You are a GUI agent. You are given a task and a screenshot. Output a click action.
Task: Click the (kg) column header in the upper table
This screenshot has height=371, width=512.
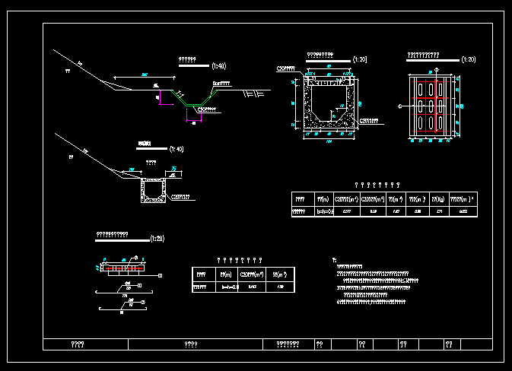tap(437, 199)
